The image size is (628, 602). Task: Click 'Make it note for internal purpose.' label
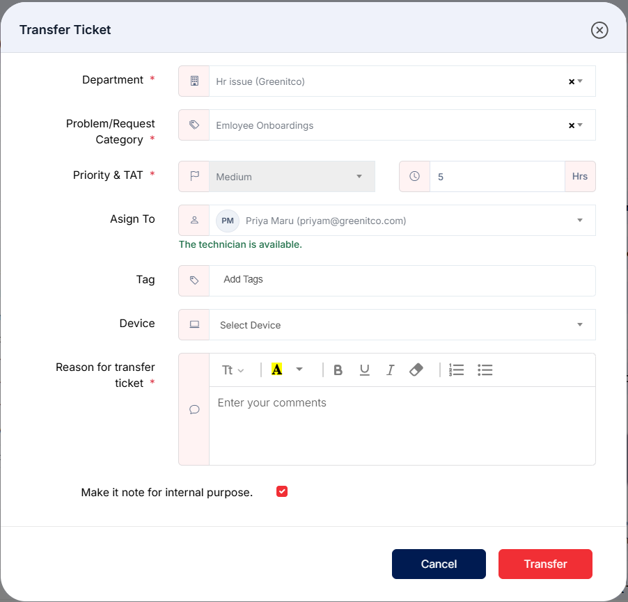coord(166,492)
